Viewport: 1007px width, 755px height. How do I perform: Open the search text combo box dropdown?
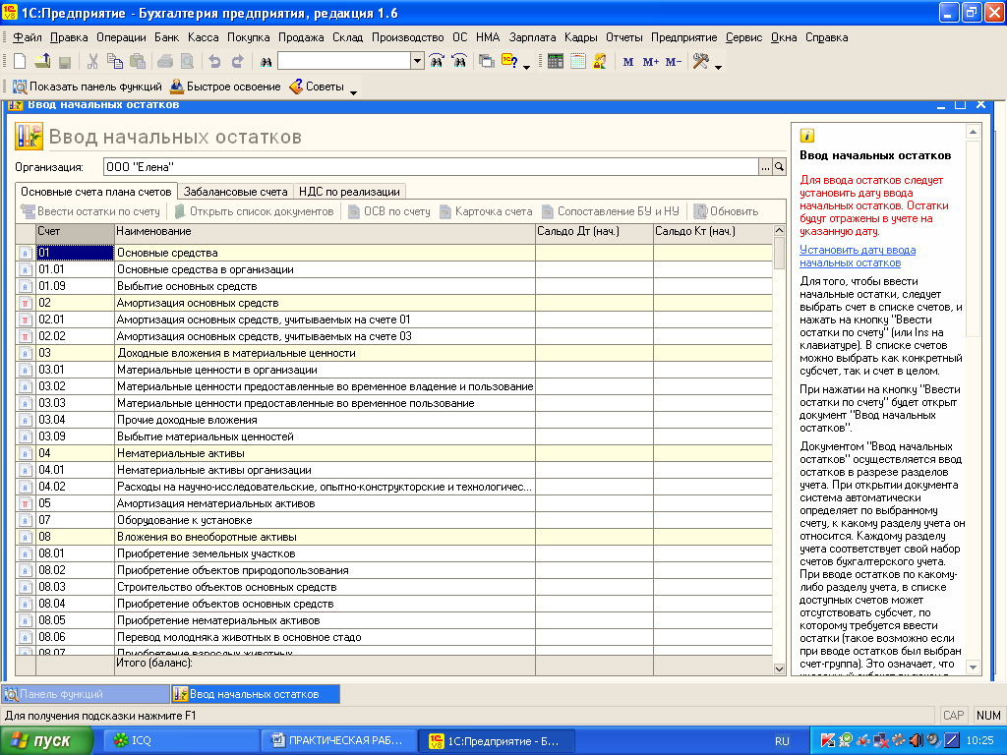click(417, 62)
